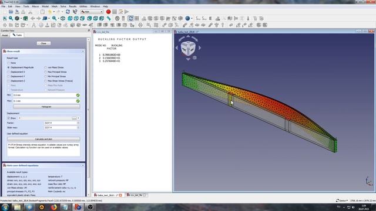
Task: Click the user defined equation text box
Action: pyautogui.click(x=43, y=150)
